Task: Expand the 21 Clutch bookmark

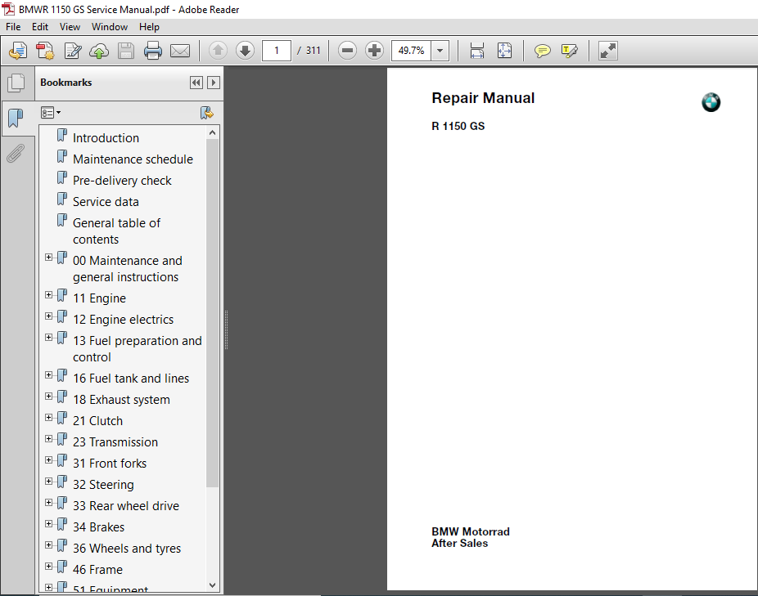Action: pyautogui.click(x=49, y=417)
